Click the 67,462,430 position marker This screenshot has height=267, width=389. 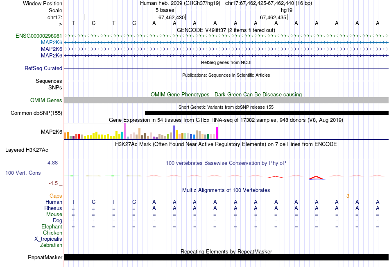(x=172, y=17)
